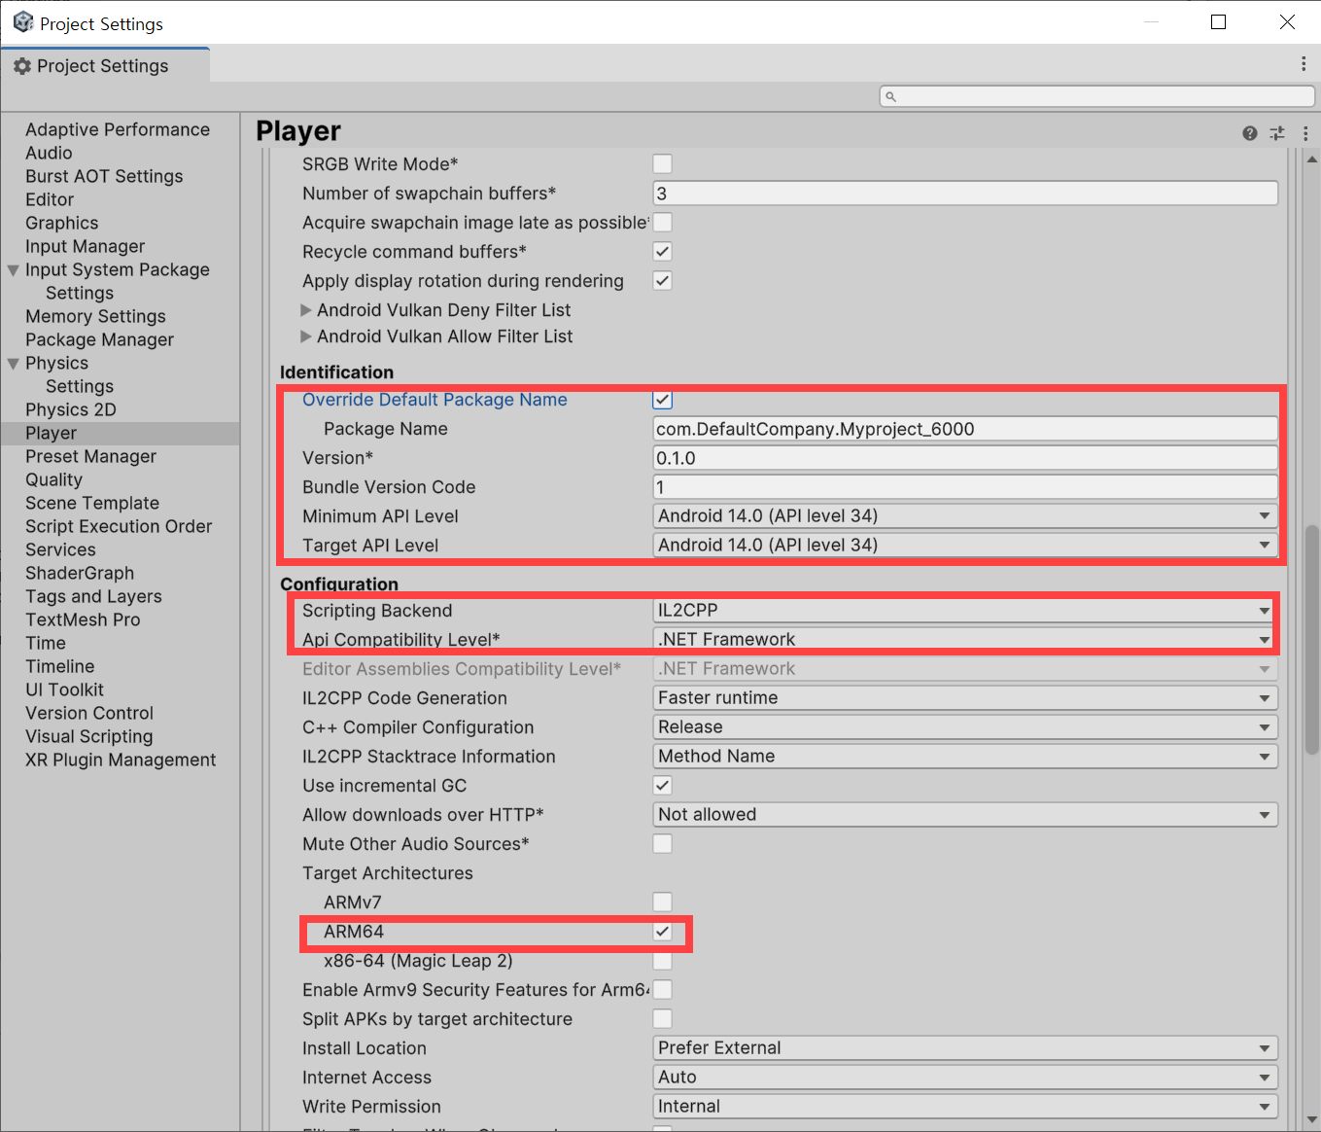This screenshot has height=1132, width=1321.
Task: Select Script Execution Order category
Action: tap(119, 527)
